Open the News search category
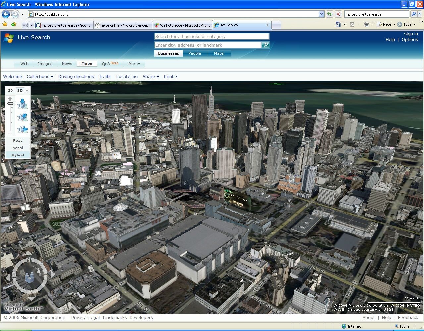The image size is (424, 331). coord(67,64)
